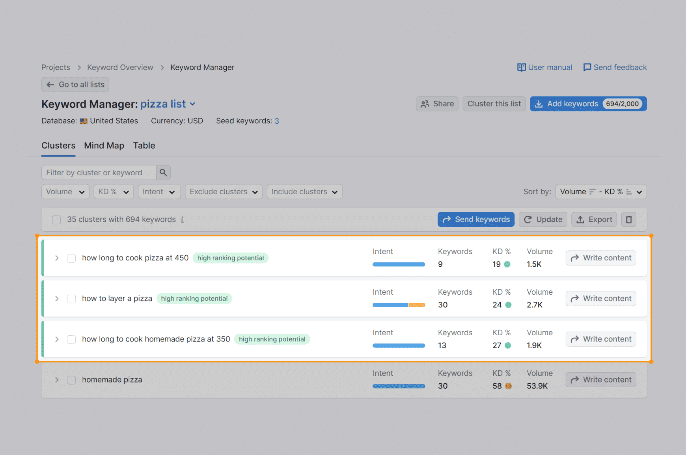Click the search magnifier icon

(163, 173)
